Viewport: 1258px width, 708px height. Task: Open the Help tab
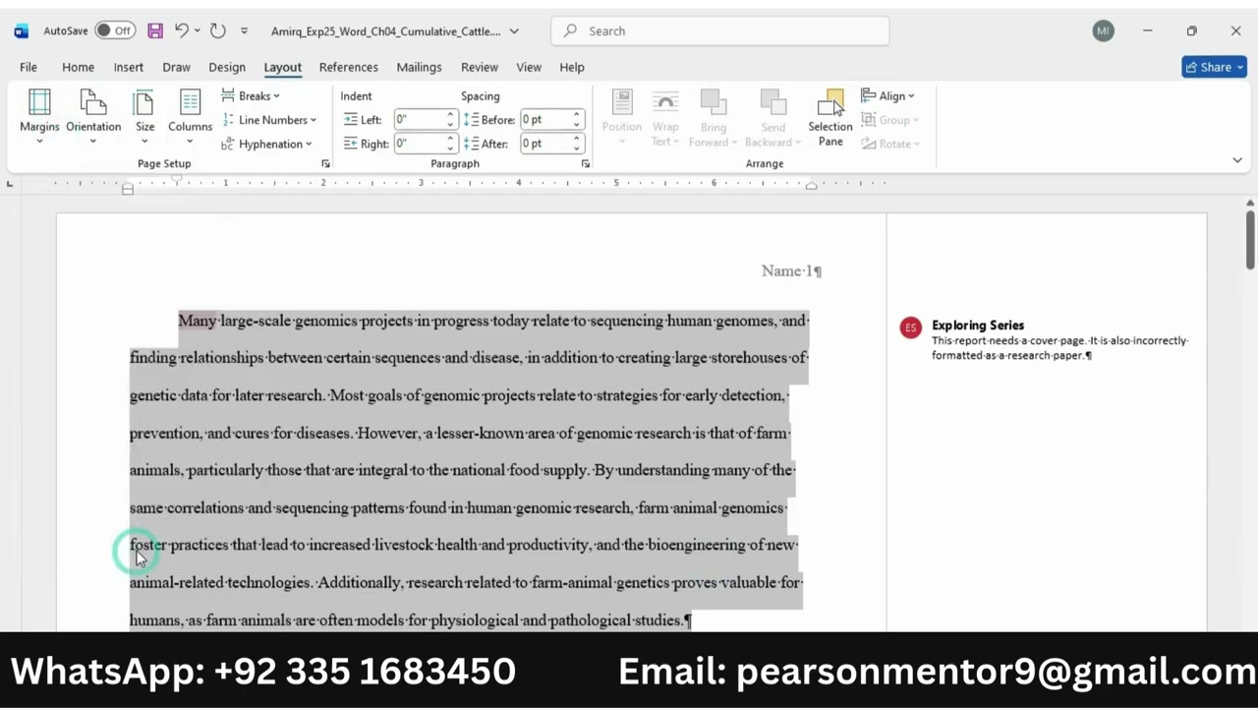[x=572, y=67]
